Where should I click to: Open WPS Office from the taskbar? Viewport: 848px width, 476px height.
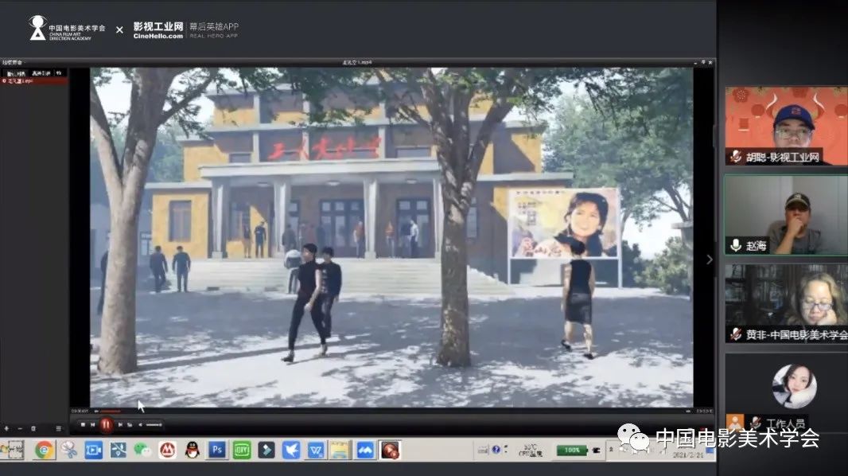point(316,451)
